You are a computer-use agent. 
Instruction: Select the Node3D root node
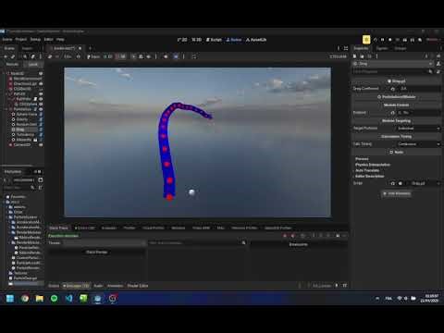[18, 73]
